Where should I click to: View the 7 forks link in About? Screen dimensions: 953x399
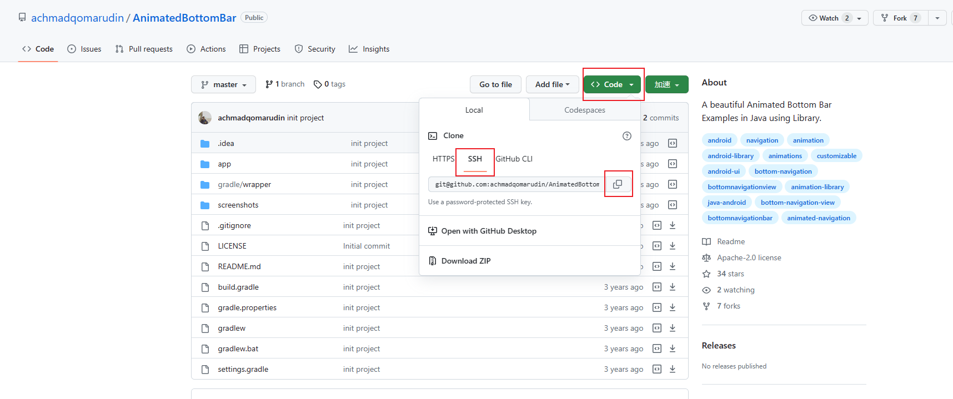pos(721,306)
